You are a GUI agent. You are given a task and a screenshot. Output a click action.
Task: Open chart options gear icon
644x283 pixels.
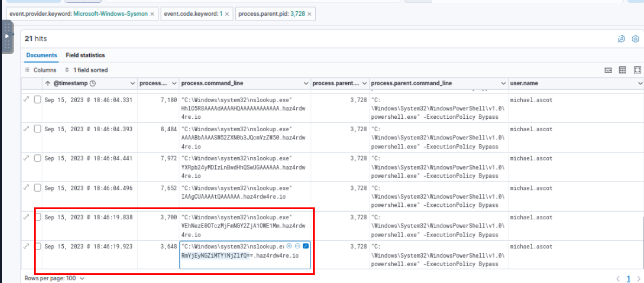point(635,39)
